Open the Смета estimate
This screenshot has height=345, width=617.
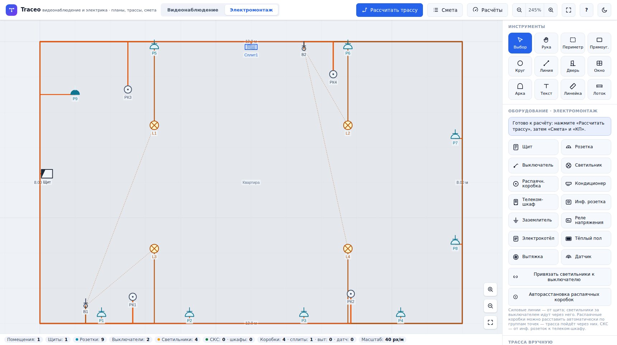(x=445, y=10)
